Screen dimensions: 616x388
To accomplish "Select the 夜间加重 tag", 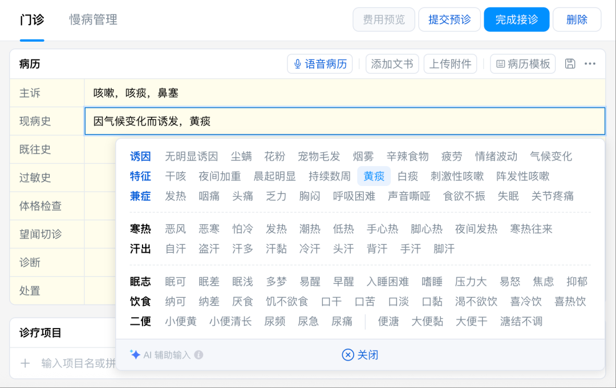I will [x=220, y=176].
